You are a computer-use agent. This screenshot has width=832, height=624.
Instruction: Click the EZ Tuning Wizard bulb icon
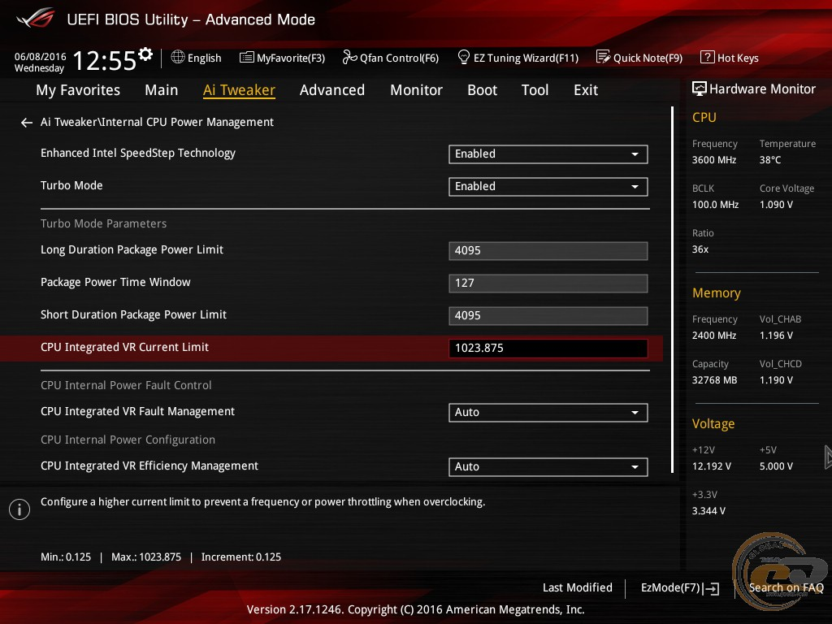(x=464, y=56)
